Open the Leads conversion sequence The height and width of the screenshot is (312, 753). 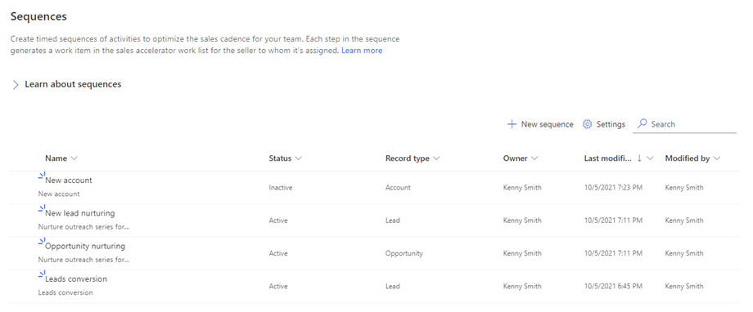click(x=76, y=279)
